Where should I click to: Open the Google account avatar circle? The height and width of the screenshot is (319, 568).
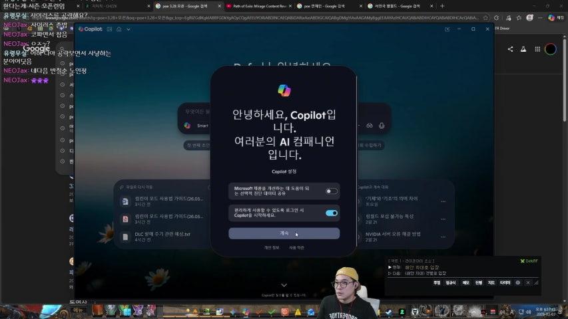551,49
